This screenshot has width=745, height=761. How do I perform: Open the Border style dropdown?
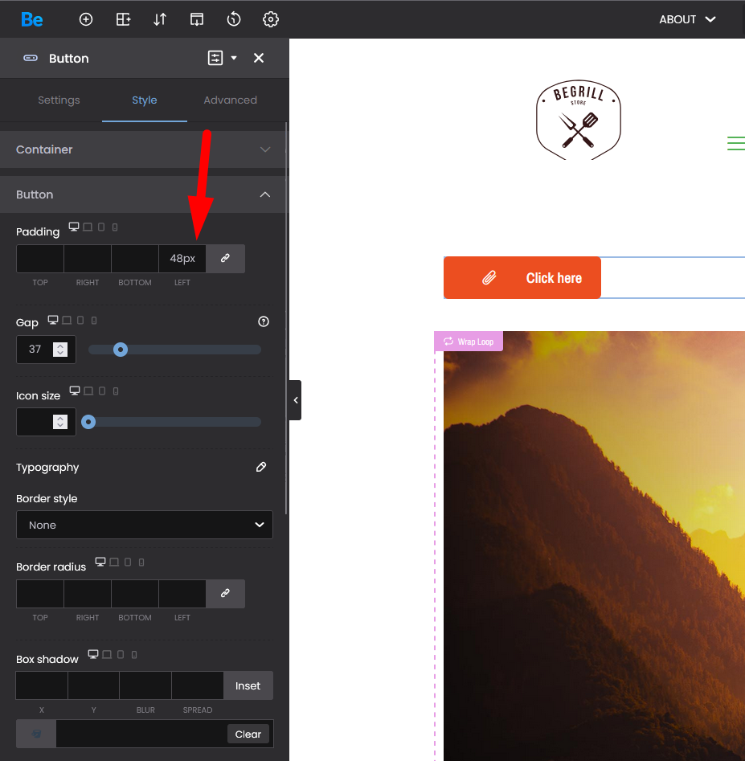point(145,525)
